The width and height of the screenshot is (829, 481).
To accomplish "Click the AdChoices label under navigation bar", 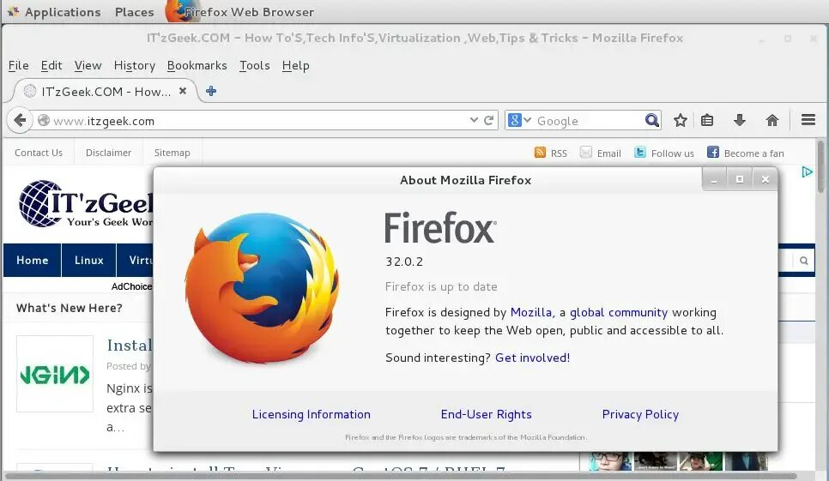I will (131, 286).
